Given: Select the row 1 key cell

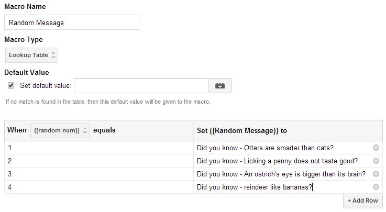Looking at the screenshot, I should click(x=99, y=148).
